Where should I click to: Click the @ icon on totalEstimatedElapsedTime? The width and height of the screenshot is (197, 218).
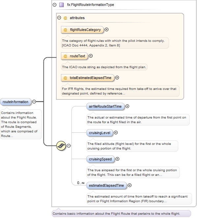[65, 78]
